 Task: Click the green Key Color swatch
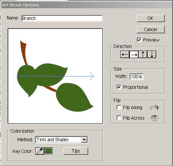coord(49,151)
